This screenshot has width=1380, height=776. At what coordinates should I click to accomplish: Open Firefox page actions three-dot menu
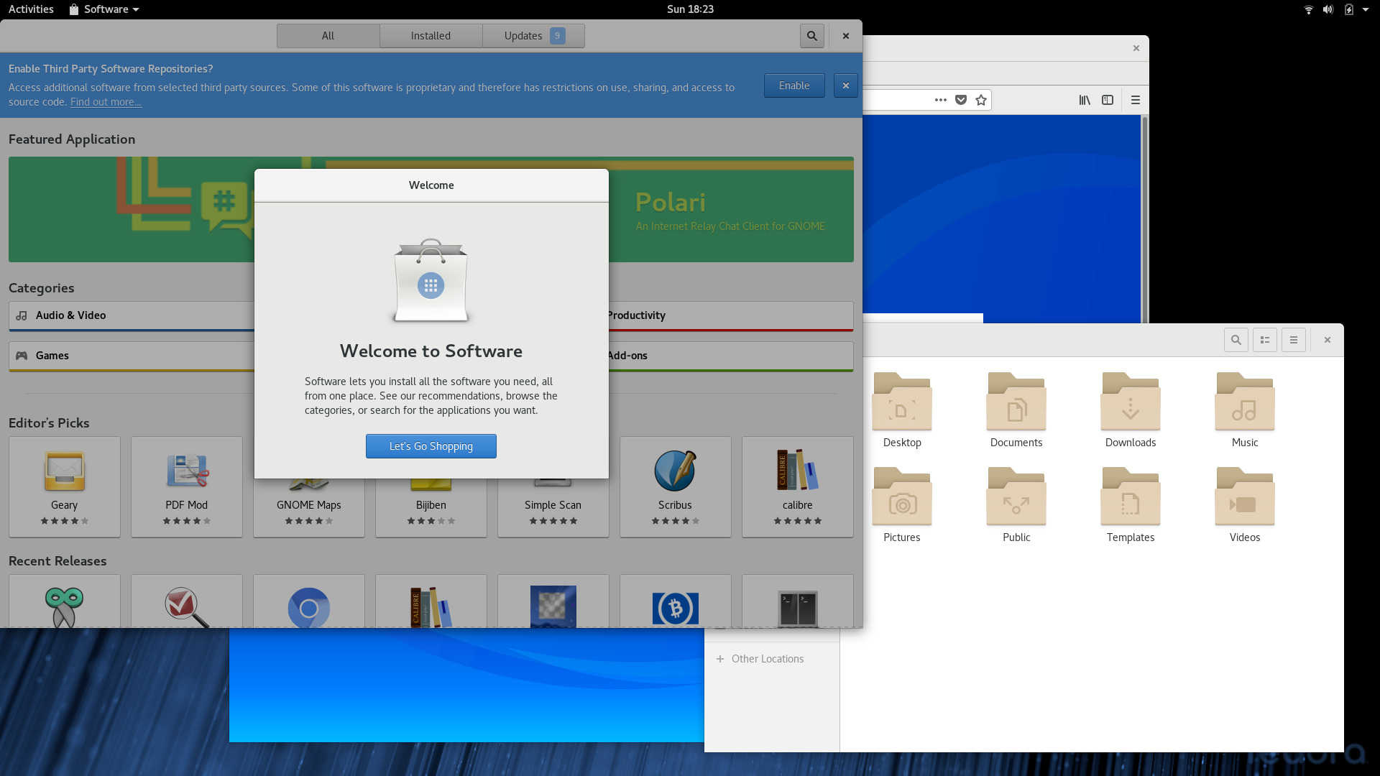click(x=940, y=100)
